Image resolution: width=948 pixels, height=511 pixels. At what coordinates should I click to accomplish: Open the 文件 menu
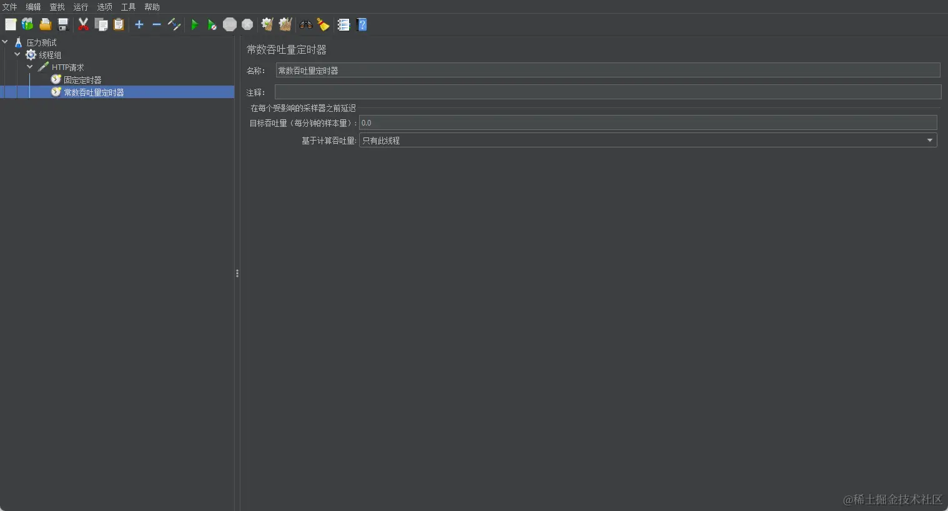coord(9,7)
